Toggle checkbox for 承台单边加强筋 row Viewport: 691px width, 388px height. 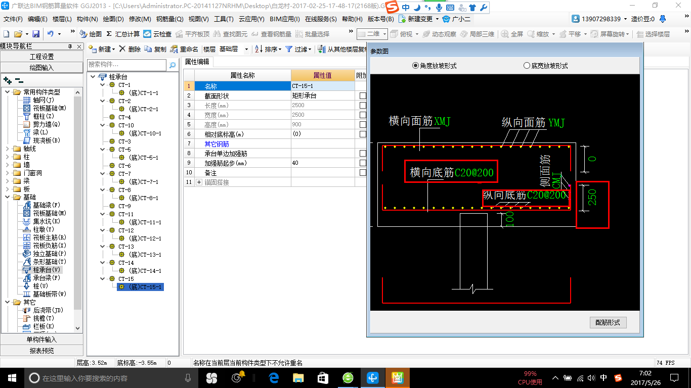coord(363,153)
